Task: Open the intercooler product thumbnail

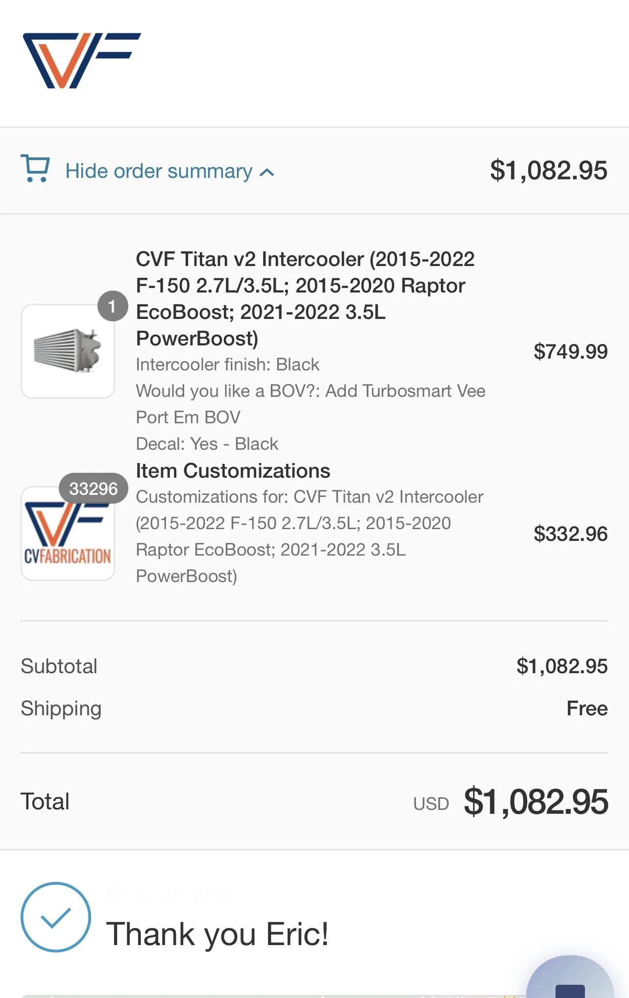Action: tap(68, 352)
